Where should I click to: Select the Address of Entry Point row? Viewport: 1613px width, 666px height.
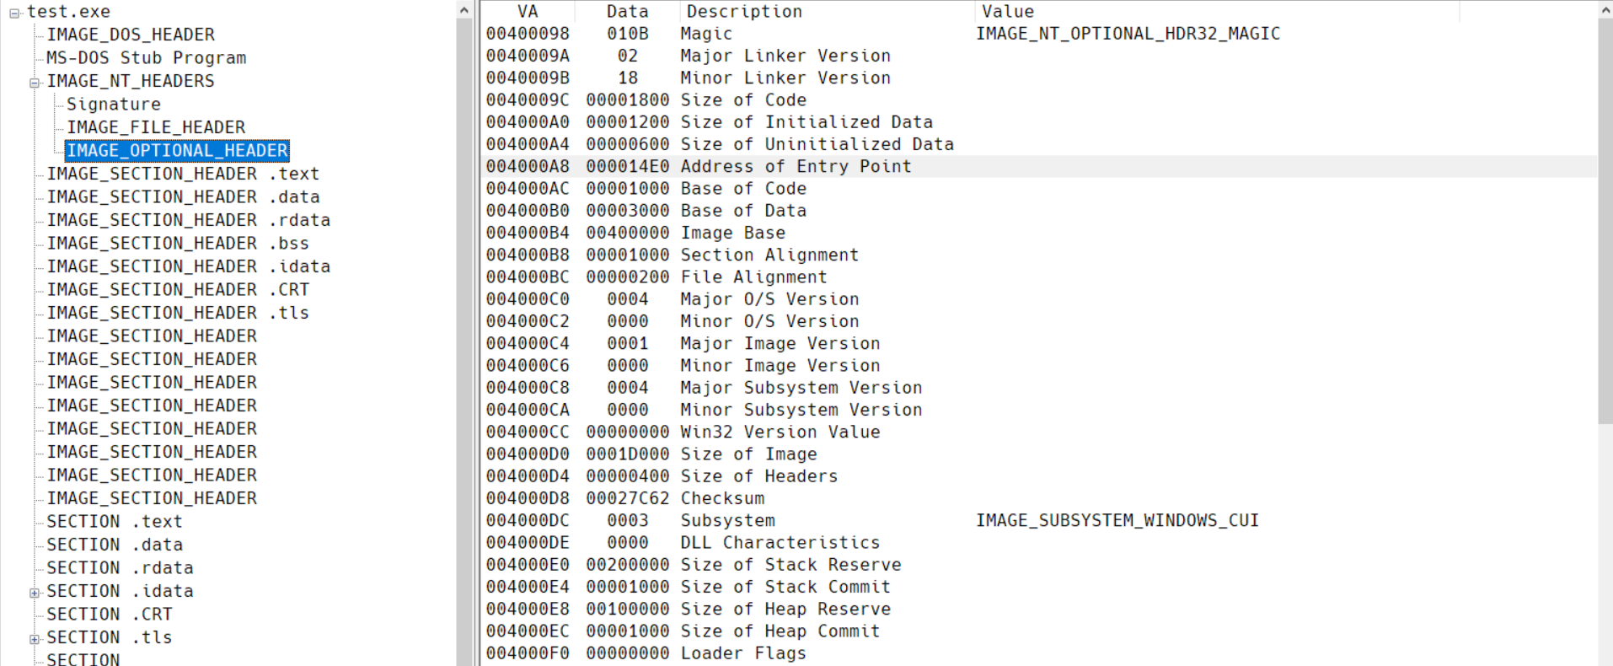pos(796,167)
